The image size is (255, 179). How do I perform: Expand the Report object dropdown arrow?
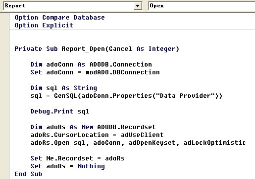[x=138, y=6]
